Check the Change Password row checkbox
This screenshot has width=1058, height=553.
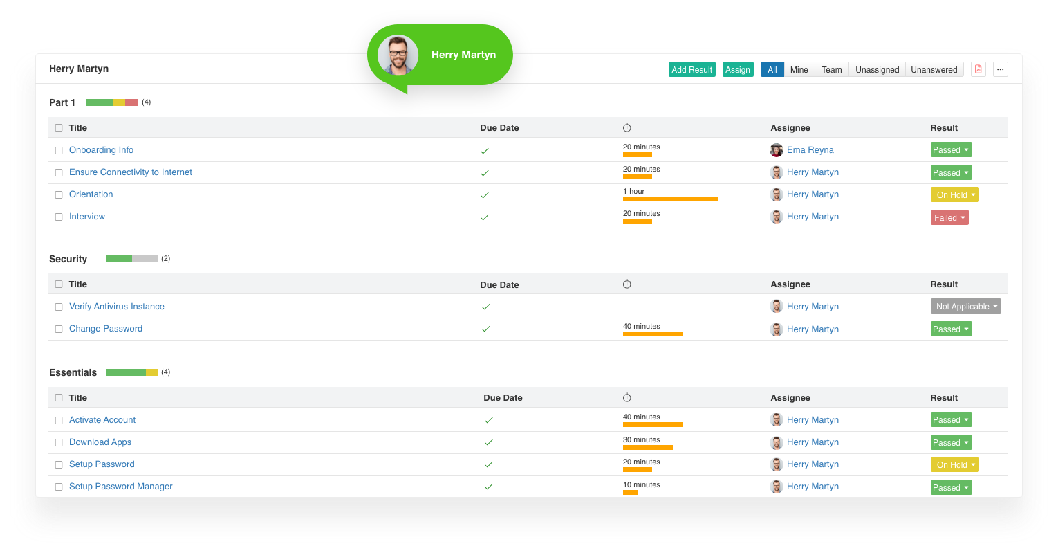coord(59,329)
